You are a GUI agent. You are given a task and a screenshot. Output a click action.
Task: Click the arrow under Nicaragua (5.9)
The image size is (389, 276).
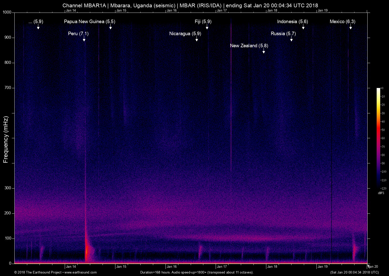tap(197, 39)
